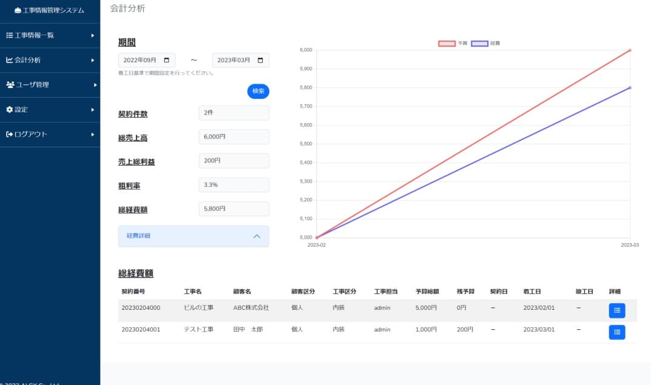Click the blue 検索 search button

coord(258,92)
